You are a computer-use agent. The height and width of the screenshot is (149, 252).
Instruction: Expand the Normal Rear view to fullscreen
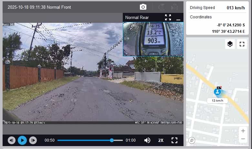click(168, 17)
